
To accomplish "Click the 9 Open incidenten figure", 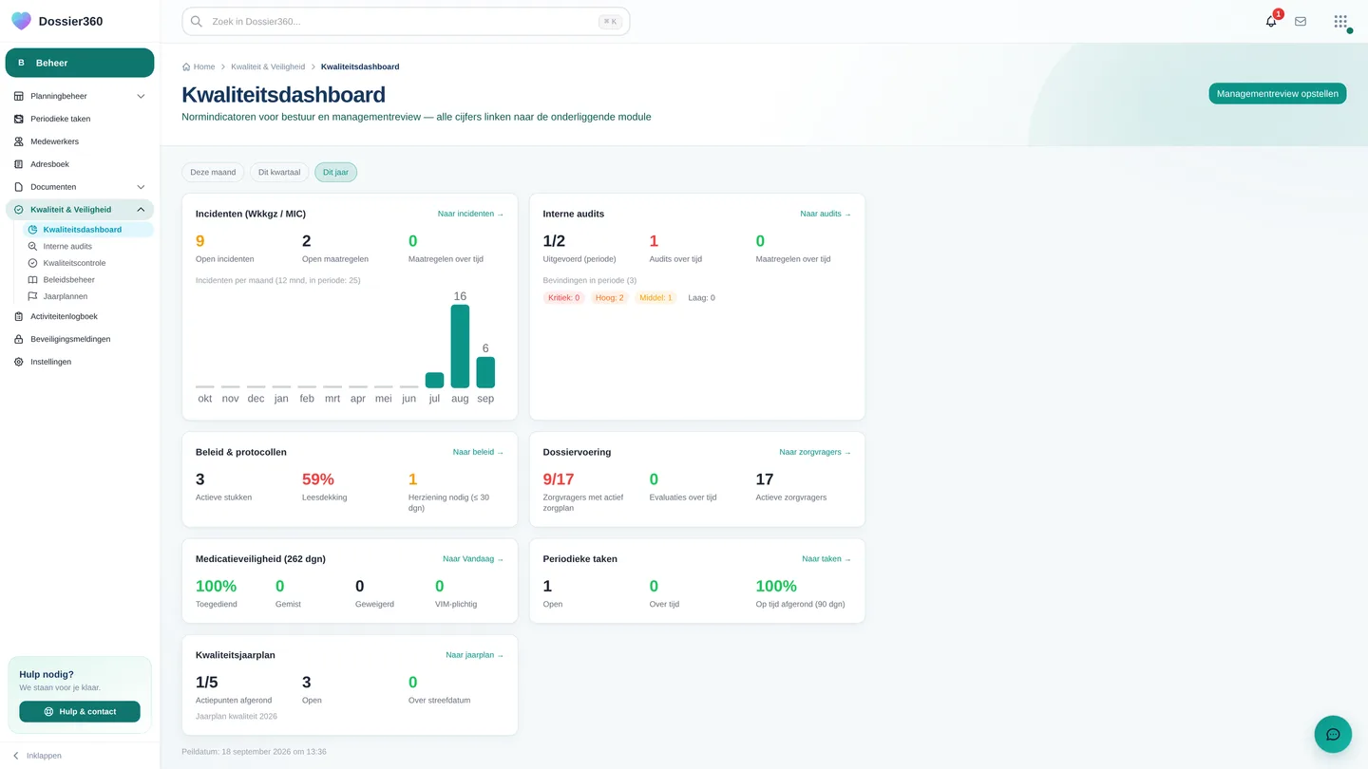I will click(x=200, y=241).
